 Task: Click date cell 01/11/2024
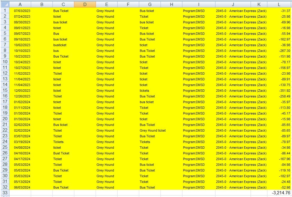click(20, 108)
